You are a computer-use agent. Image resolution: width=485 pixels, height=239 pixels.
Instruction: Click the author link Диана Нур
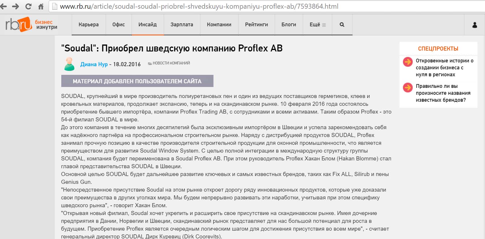pos(94,64)
